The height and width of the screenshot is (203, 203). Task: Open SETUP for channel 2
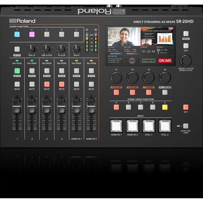(x=32, y=71)
